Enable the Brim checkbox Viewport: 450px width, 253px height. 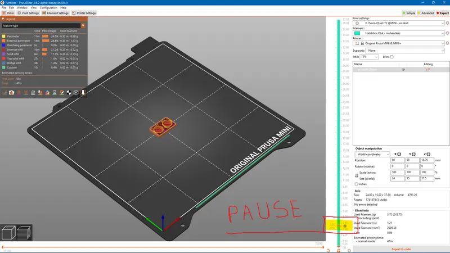(x=392, y=57)
